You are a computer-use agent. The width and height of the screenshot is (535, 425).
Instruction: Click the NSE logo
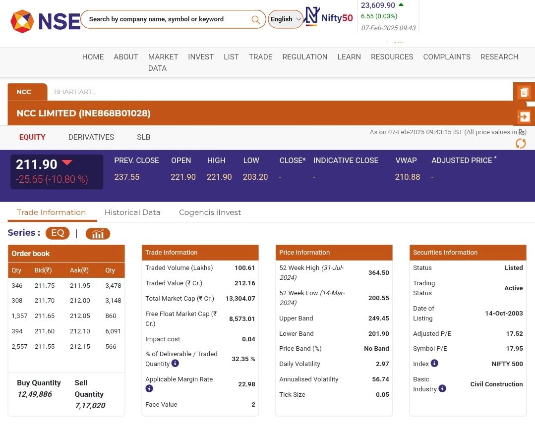pos(45,21)
